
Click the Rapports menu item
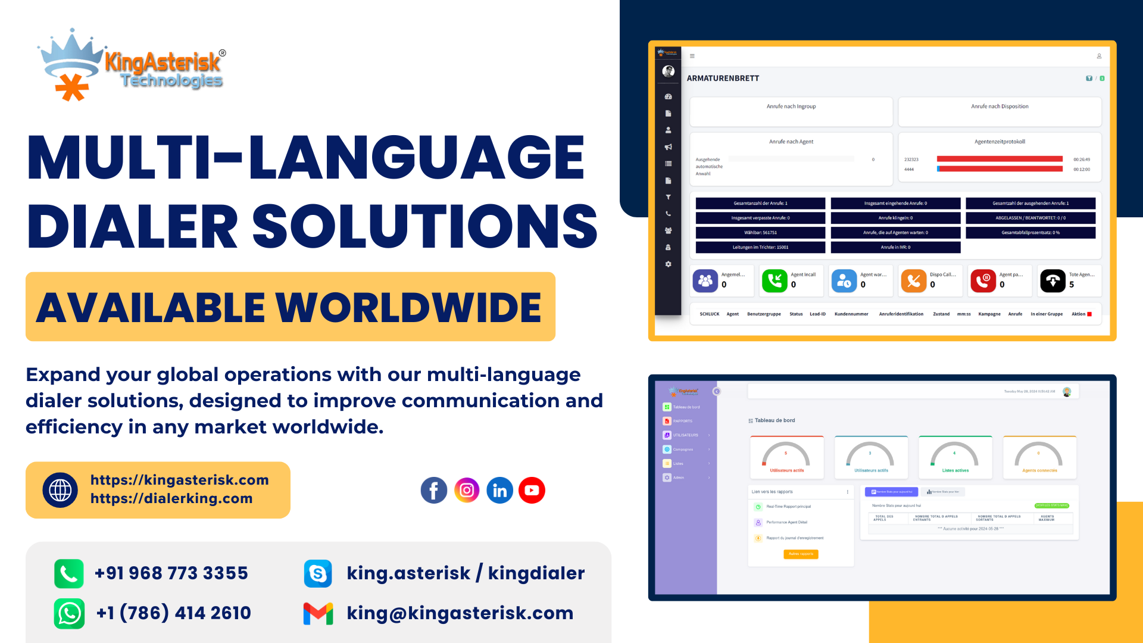tap(683, 421)
